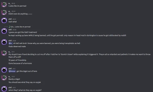Click ctrl avatar next to "wait what"
This screenshot has width=153, height=92.
[x=4, y=20]
